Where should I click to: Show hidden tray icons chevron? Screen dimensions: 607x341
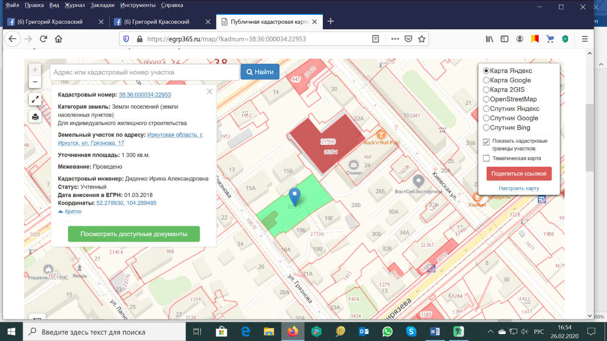point(490,332)
